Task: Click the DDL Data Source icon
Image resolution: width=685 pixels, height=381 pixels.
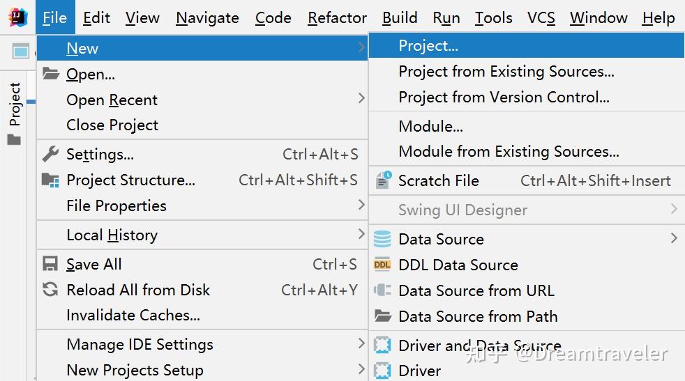Action: point(382,265)
